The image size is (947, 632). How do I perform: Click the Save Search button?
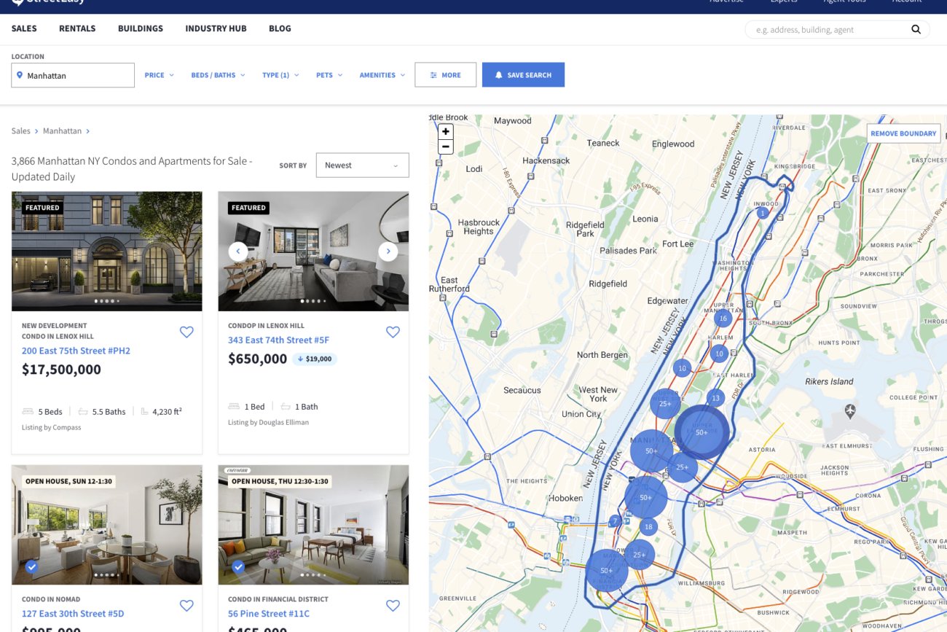click(523, 75)
